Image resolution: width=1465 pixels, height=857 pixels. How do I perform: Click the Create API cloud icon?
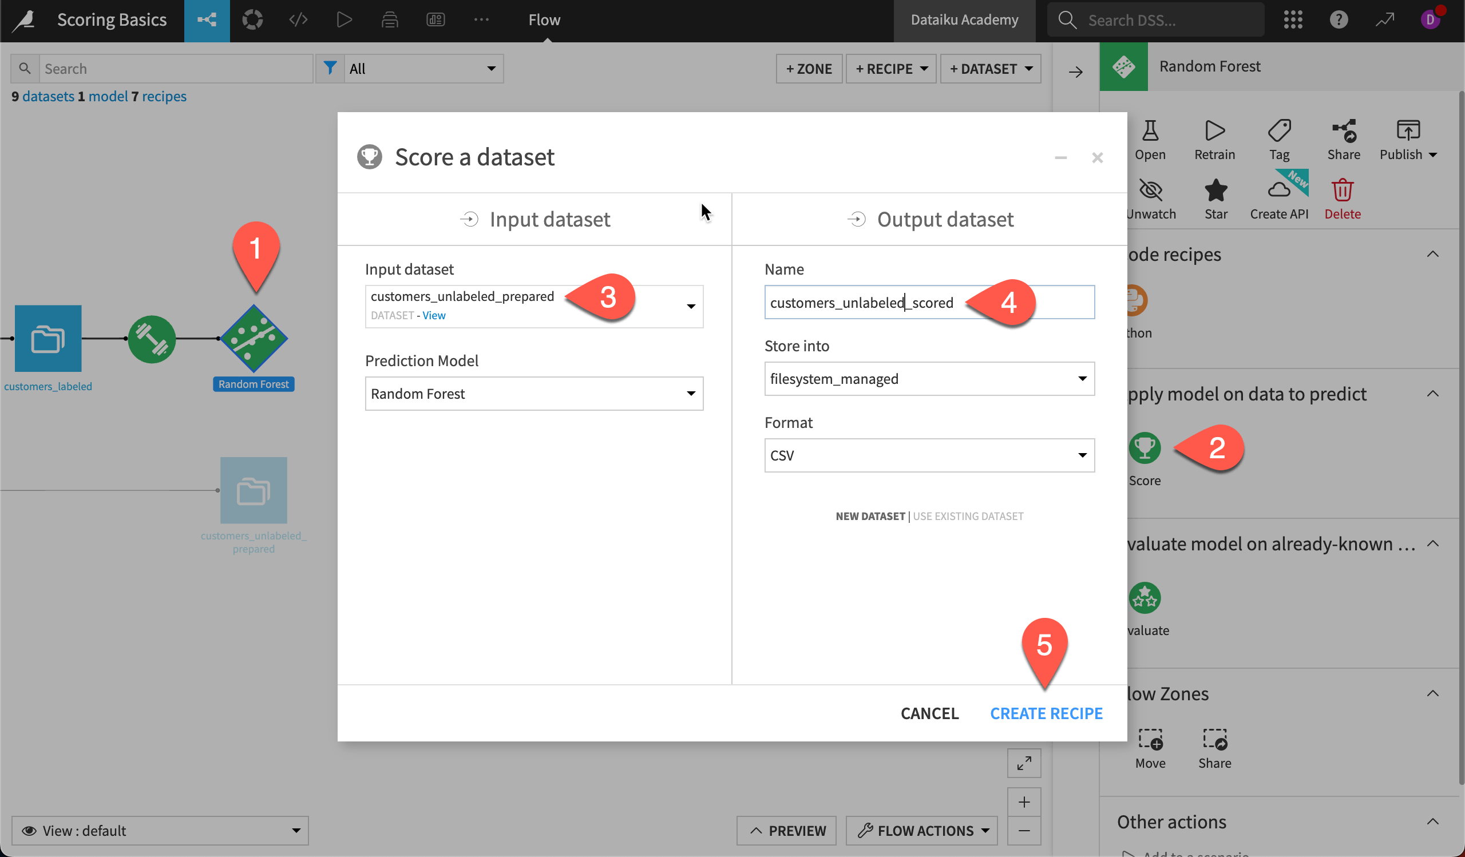click(x=1279, y=190)
